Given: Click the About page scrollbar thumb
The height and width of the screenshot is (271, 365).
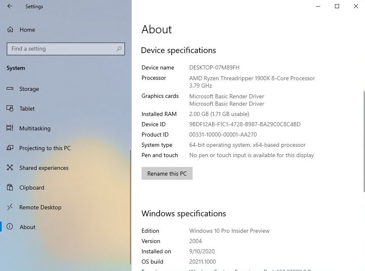Looking at the screenshot, I should coord(364,141).
